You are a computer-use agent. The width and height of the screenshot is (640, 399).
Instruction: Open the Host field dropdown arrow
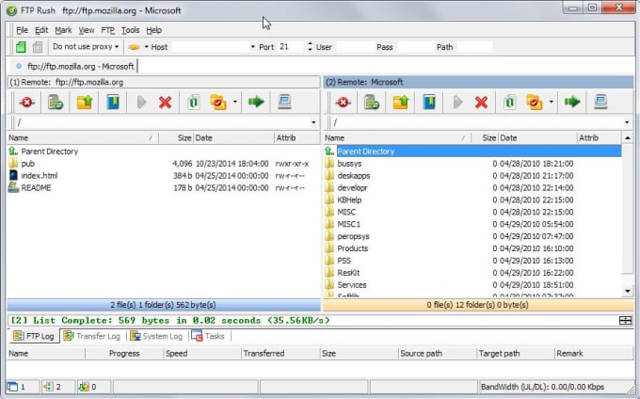252,47
